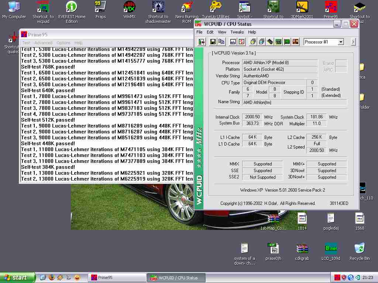The height and width of the screenshot is (283, 378).
Task: Click the red Prime95 system tray icon
Action: pos(337,277)
